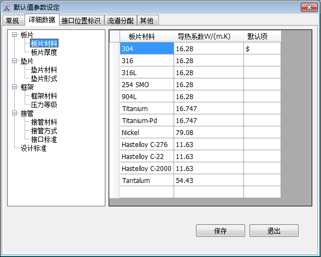Collapse the 框架 tree node
Viewport: 321px width, 257px height.
(14, 87)
